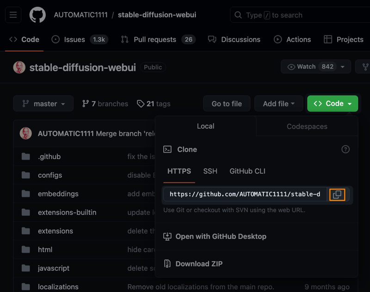
Task: Click Download ZIP
Action: [193, 264]
